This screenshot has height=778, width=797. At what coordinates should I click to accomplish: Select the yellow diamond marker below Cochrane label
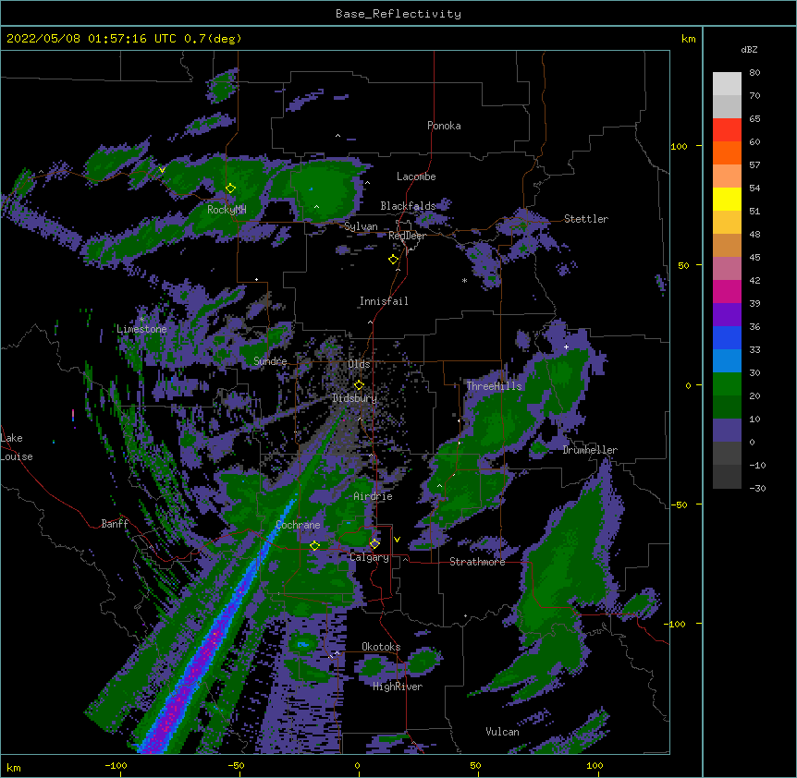(x=314, y=545)
